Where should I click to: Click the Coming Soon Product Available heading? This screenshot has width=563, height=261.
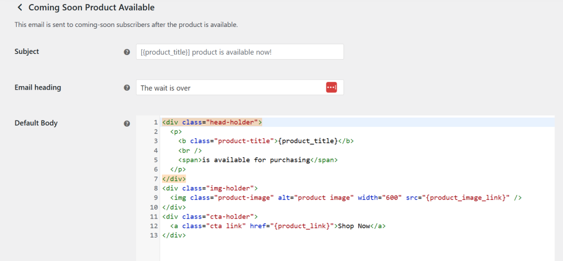tap(91, 8)
